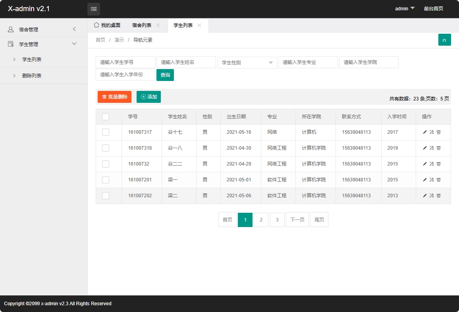Click the green refresh icon near breadcrumb
This screenshot has width=459, height=312.
click(444, 40)
